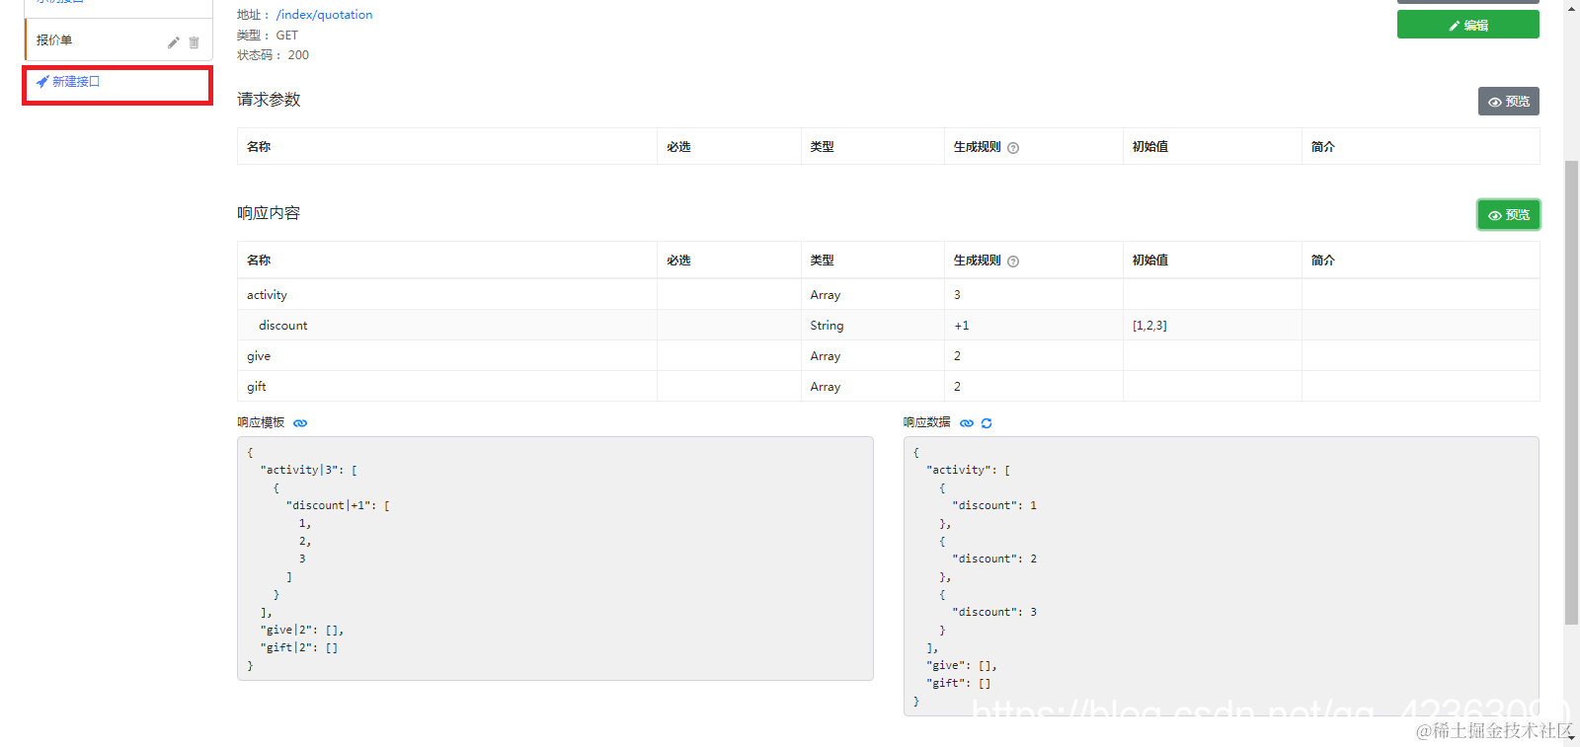The width and height of the screenshot is (1580, 747).
Task: Click the +1 generation rule cell
Action: click(x=1034, y=326)
